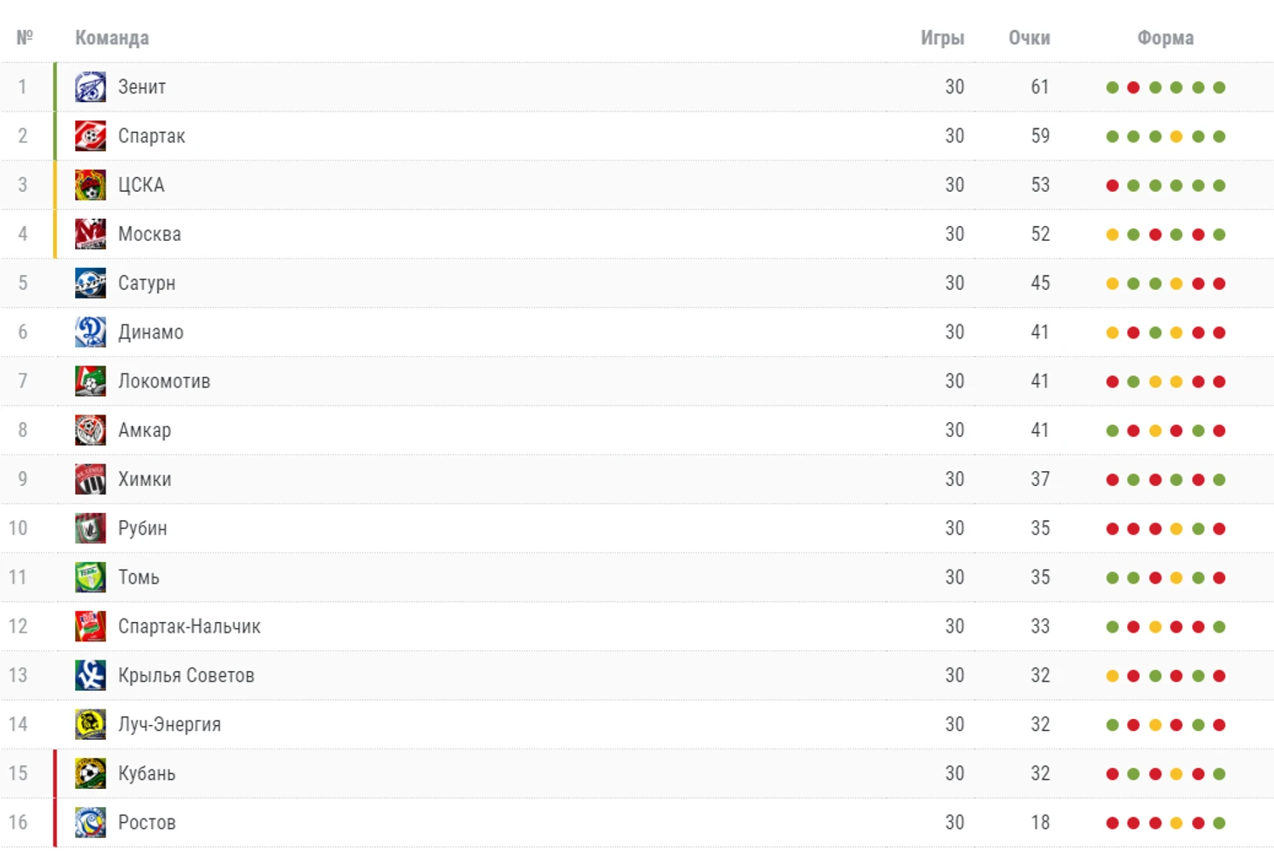This screenshot has width=1274, height=862.
Task: Click Зенит's red loss form dot
Action: click(1134, 87)
